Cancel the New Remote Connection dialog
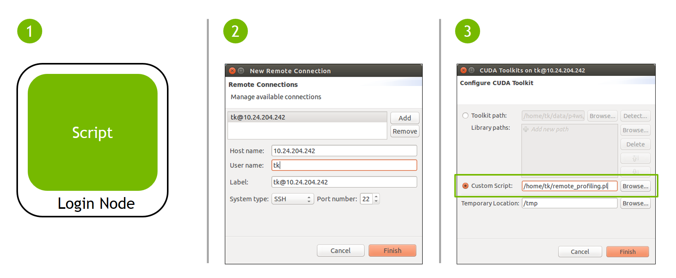 (x=340, y=251)
